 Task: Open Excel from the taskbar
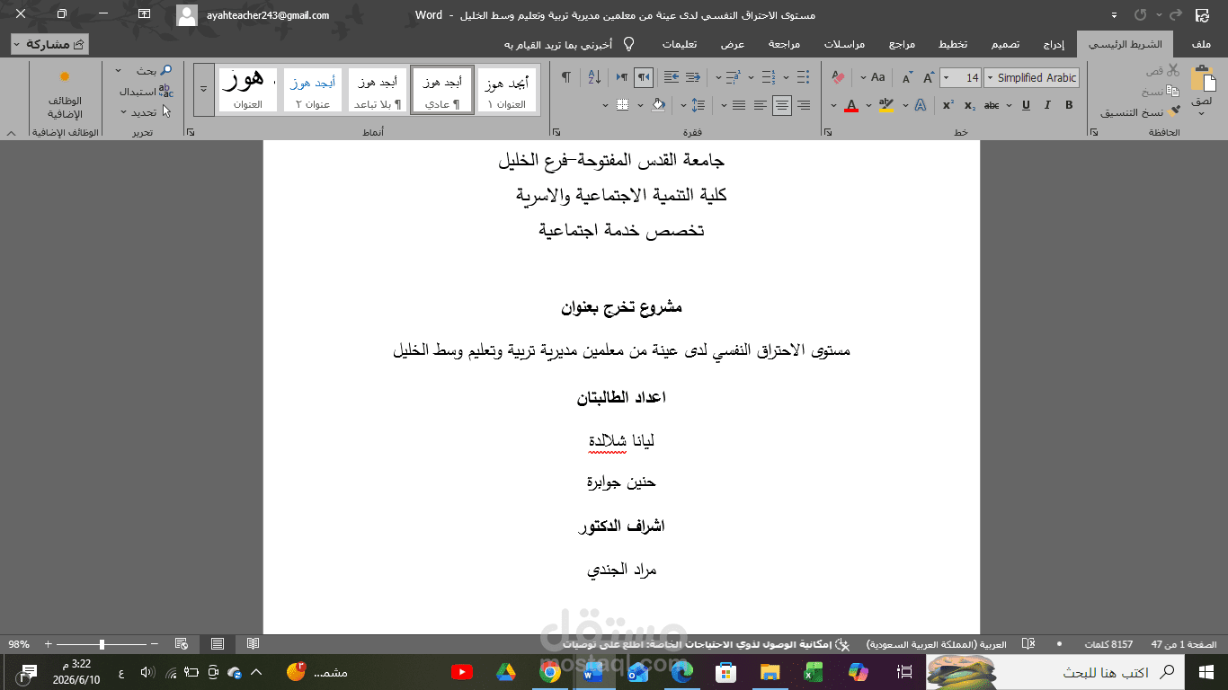coord(814,671)
